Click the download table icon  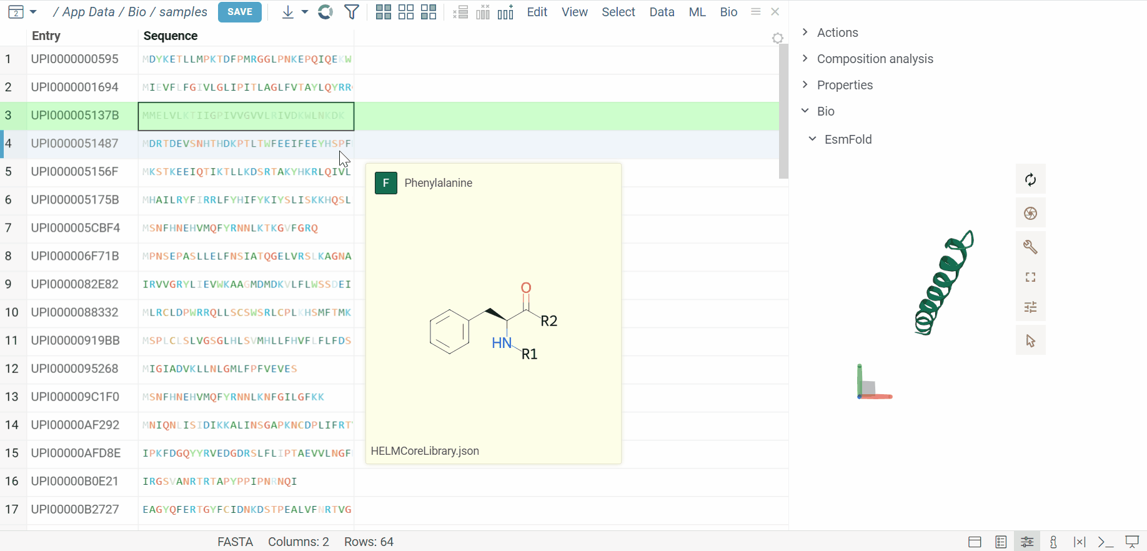287,12
